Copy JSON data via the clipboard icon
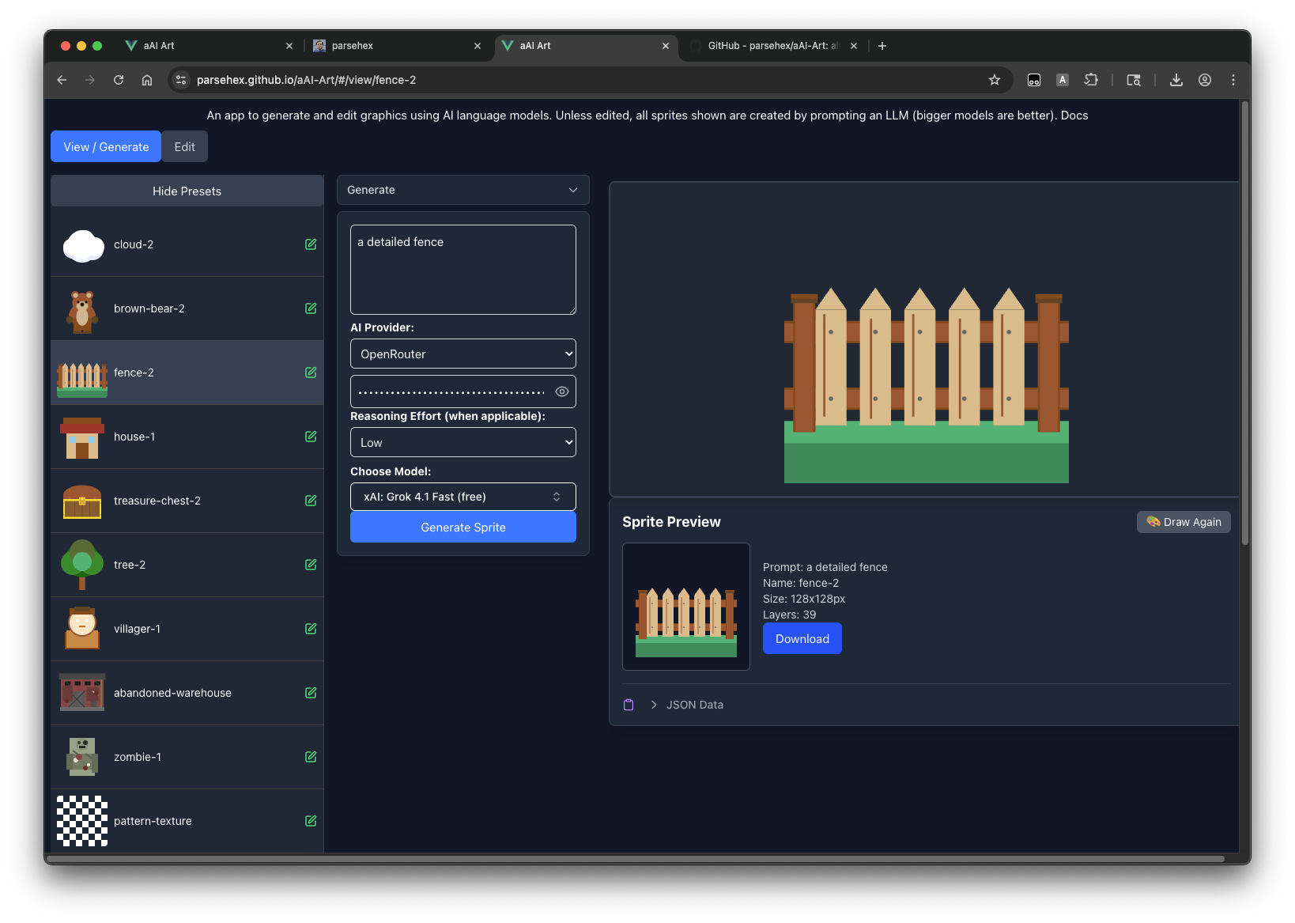 [629, 704]
